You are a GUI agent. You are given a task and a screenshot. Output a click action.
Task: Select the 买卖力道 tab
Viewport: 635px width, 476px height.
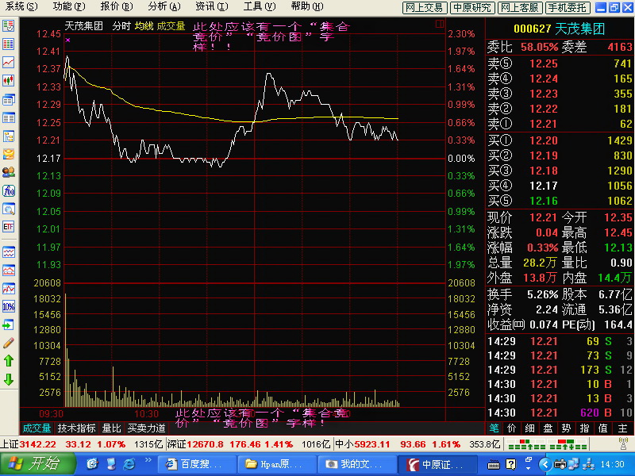[146, 428]
